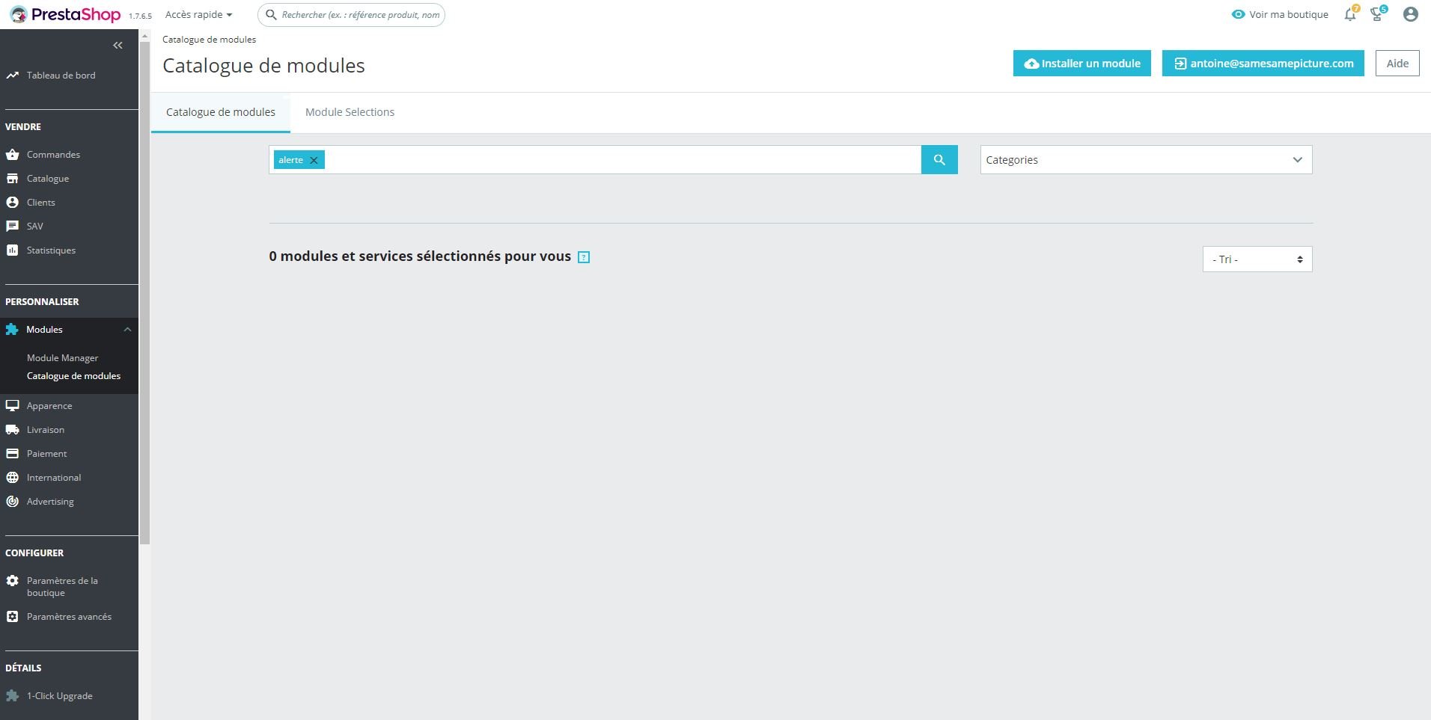Screen dimensions: 1431x720
Task: Collapse the sidebar with double-chevron icon
Action: (118, 46)
